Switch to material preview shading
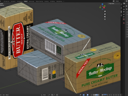Viewport: 128px width, 96px height. coord(97,95)
